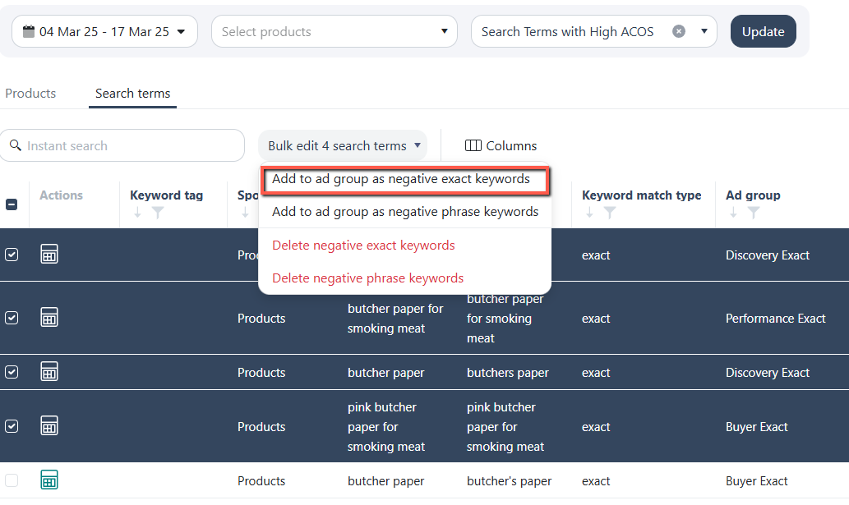The image size is (849, 505).
Task: Click the Performance Exact ad group cell
Action: point(775,319)
